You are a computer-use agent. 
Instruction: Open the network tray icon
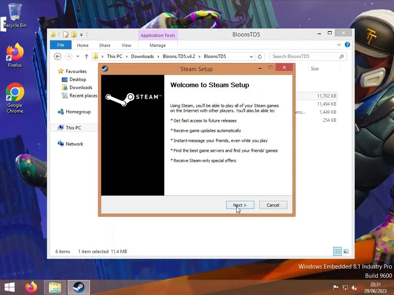click(345, 287)
